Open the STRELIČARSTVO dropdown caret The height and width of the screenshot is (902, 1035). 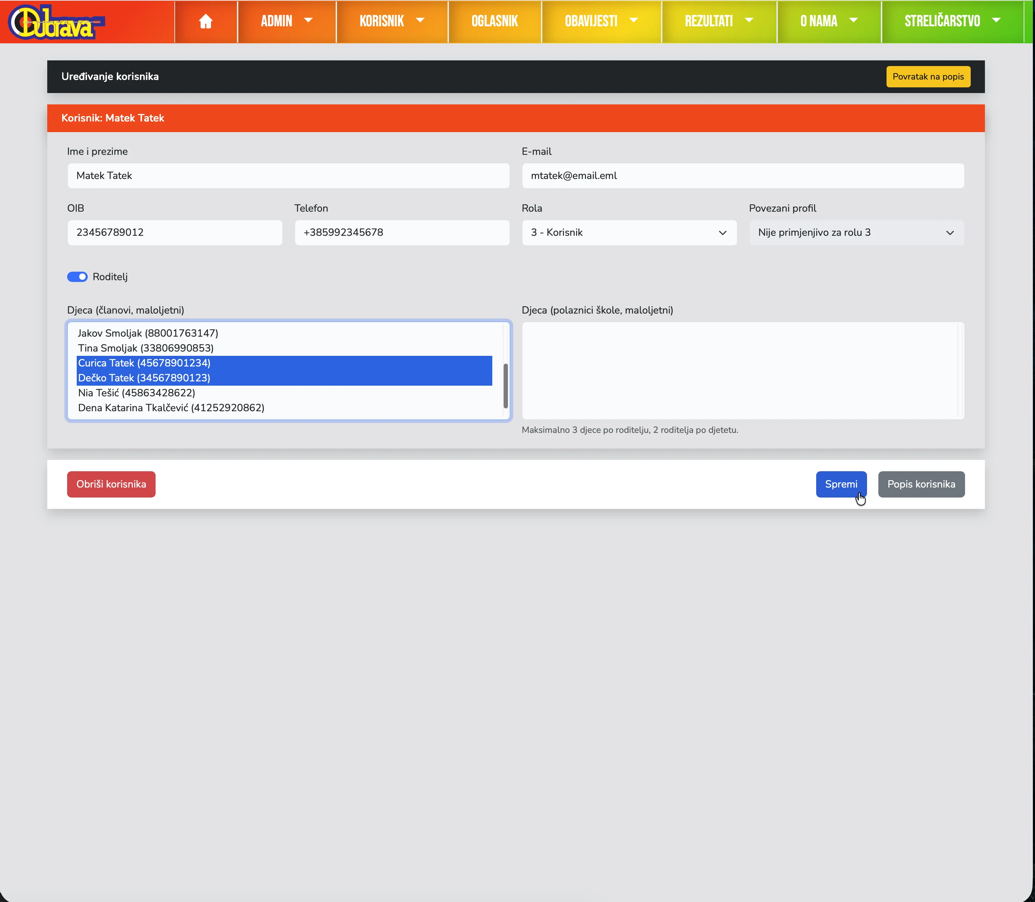pos(996,20)
